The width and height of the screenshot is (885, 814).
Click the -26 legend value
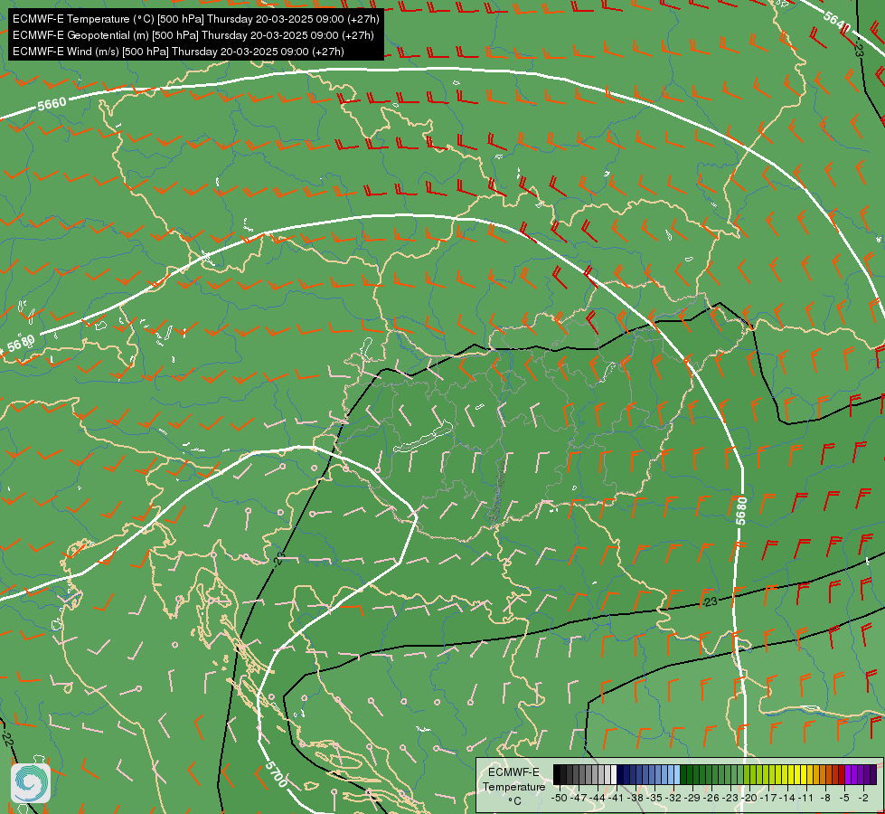[x=711, y=798]
